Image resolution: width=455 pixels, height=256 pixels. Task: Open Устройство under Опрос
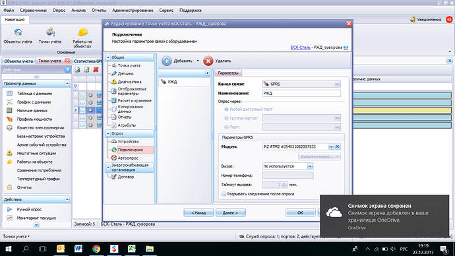pos(128,142)
